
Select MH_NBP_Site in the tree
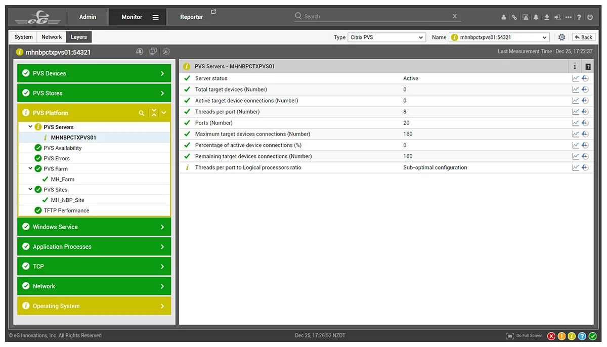pos(68,200)
